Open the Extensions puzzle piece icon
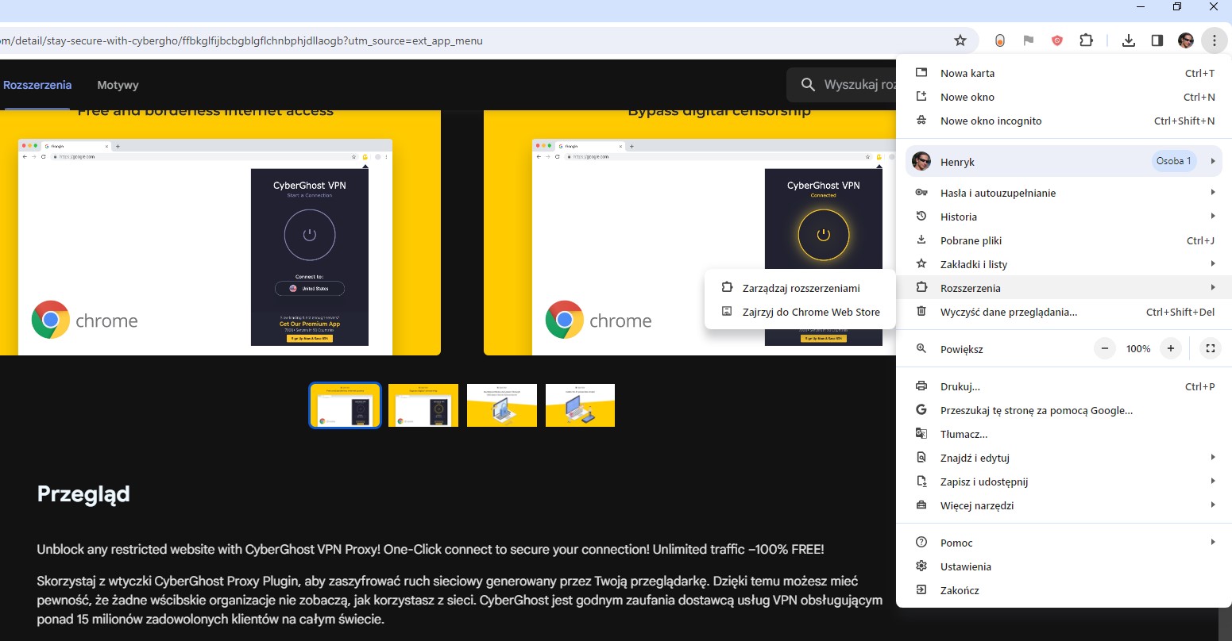 pyautogui.click(x=1086, y=40)
